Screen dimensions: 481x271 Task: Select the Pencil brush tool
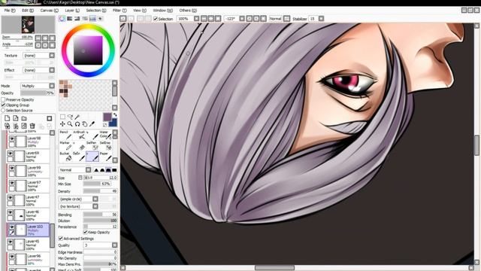65,135
